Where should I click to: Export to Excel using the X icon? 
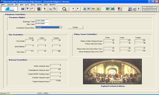[112, 9]
